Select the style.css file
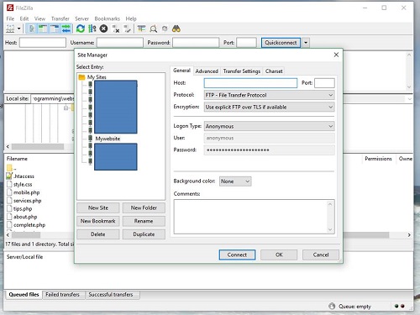The width and height of the screenshot is (420, 315). pos(23,185)
